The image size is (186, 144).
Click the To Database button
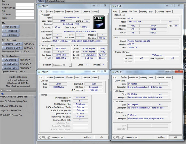11,35
